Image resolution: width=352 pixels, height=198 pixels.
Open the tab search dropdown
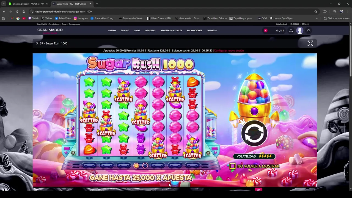pyautogui.click(x=4, y=4)
